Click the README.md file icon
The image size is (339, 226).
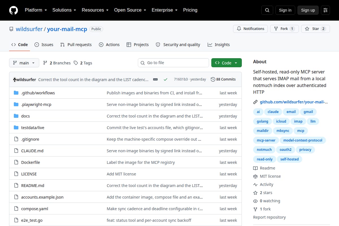point(16,186)
